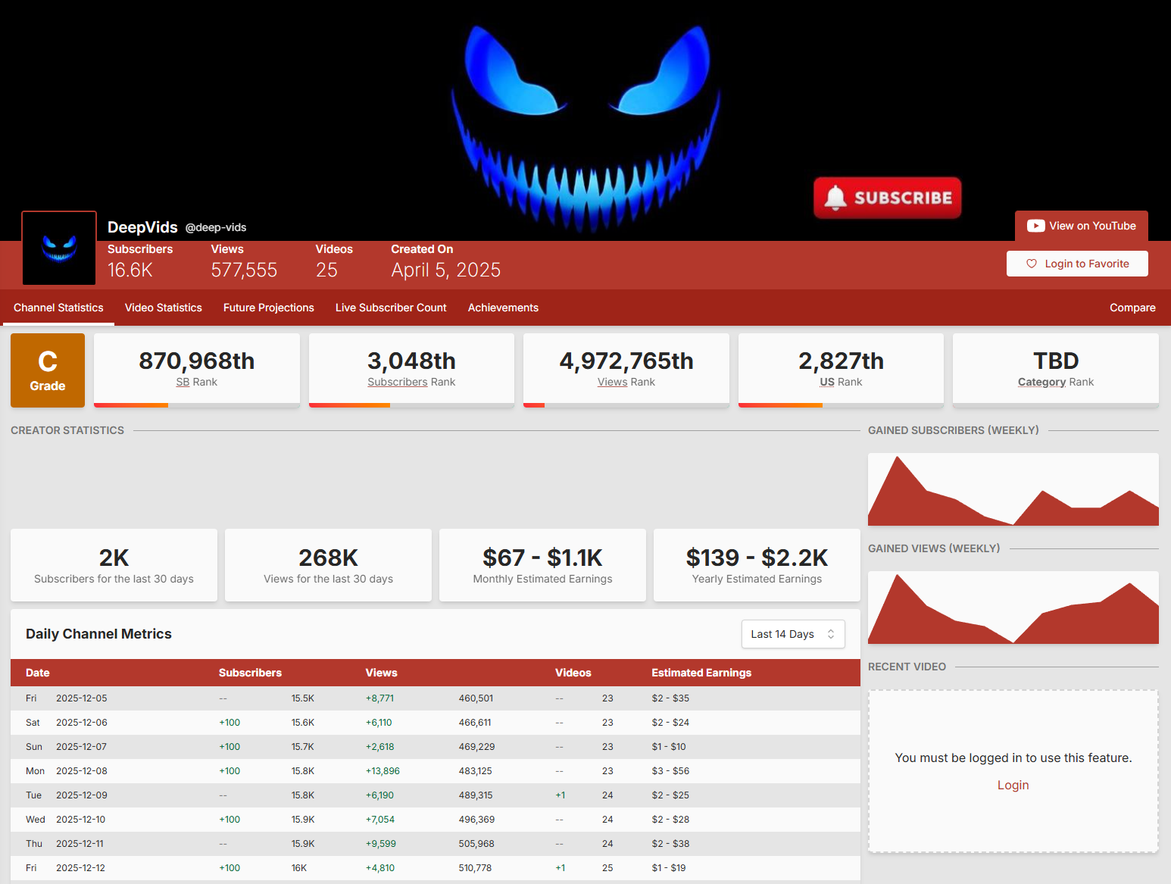This screenshot has height=884, width=1171.
Task: Click the Login link under Recent Video
Action: coord(1013,785)
